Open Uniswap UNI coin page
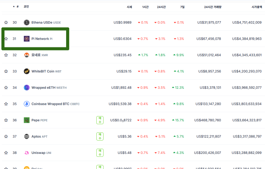Screen dimensions: 265x169 [41, 153]
